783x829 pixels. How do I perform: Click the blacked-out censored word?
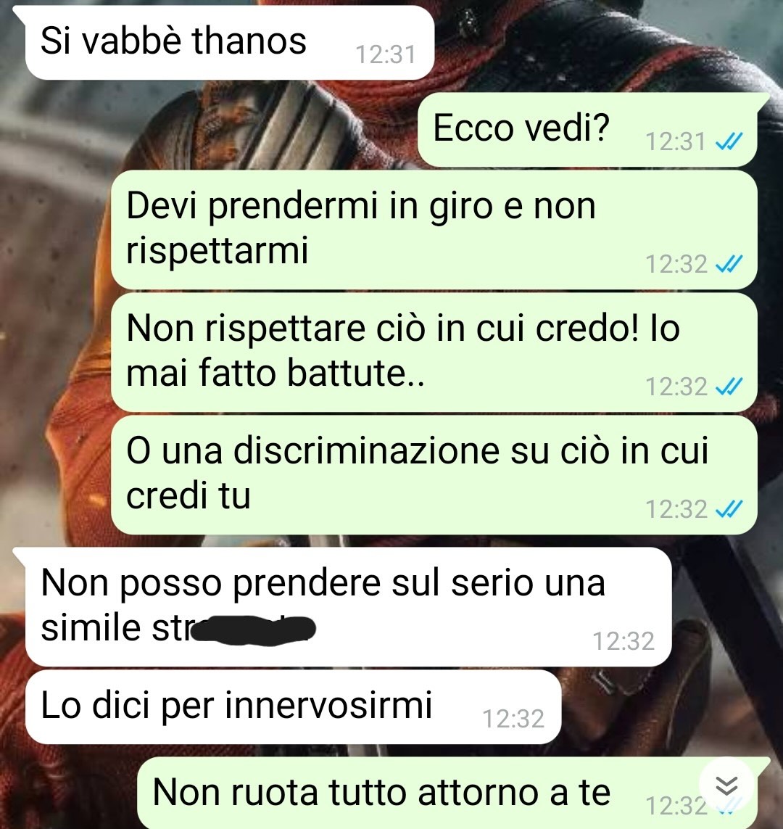254,630
